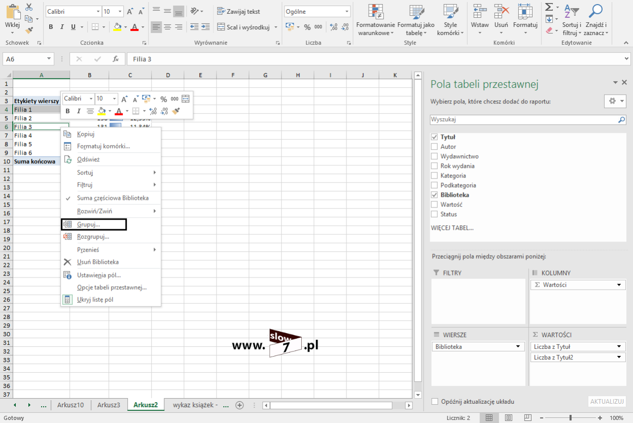Click the Wstaw insert cells icon
This screenshot has height=423, width=633.
[480, 12]
